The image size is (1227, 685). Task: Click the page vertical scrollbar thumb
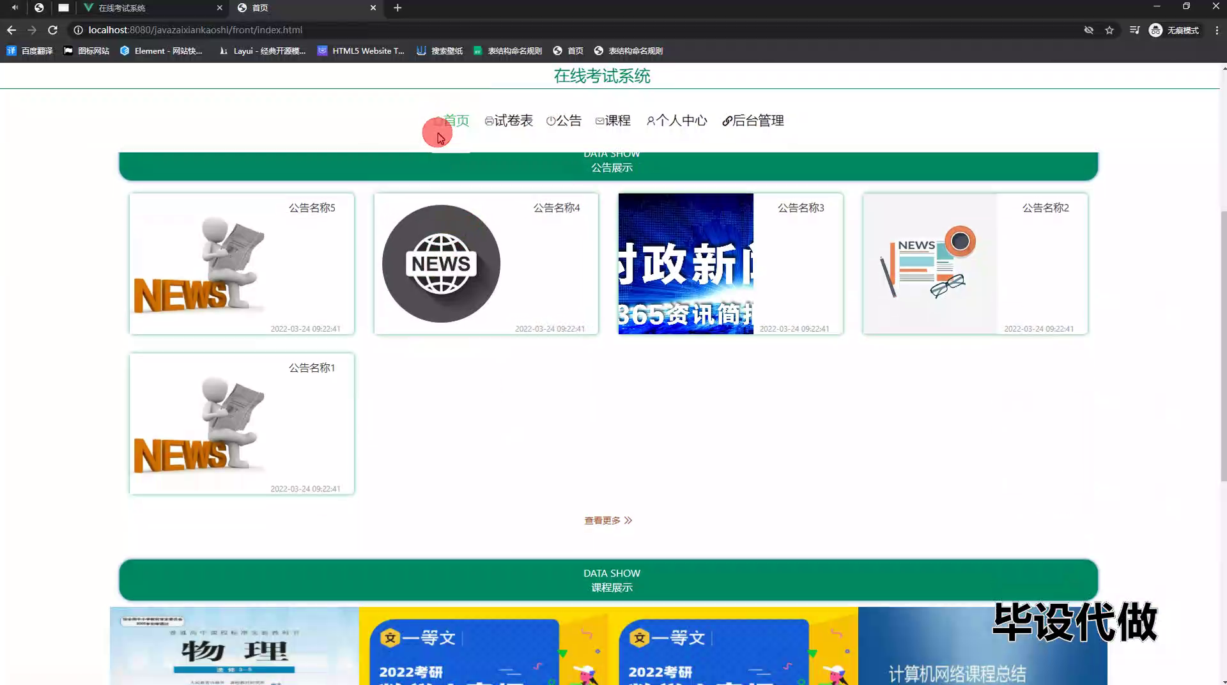pos(1223,345)
